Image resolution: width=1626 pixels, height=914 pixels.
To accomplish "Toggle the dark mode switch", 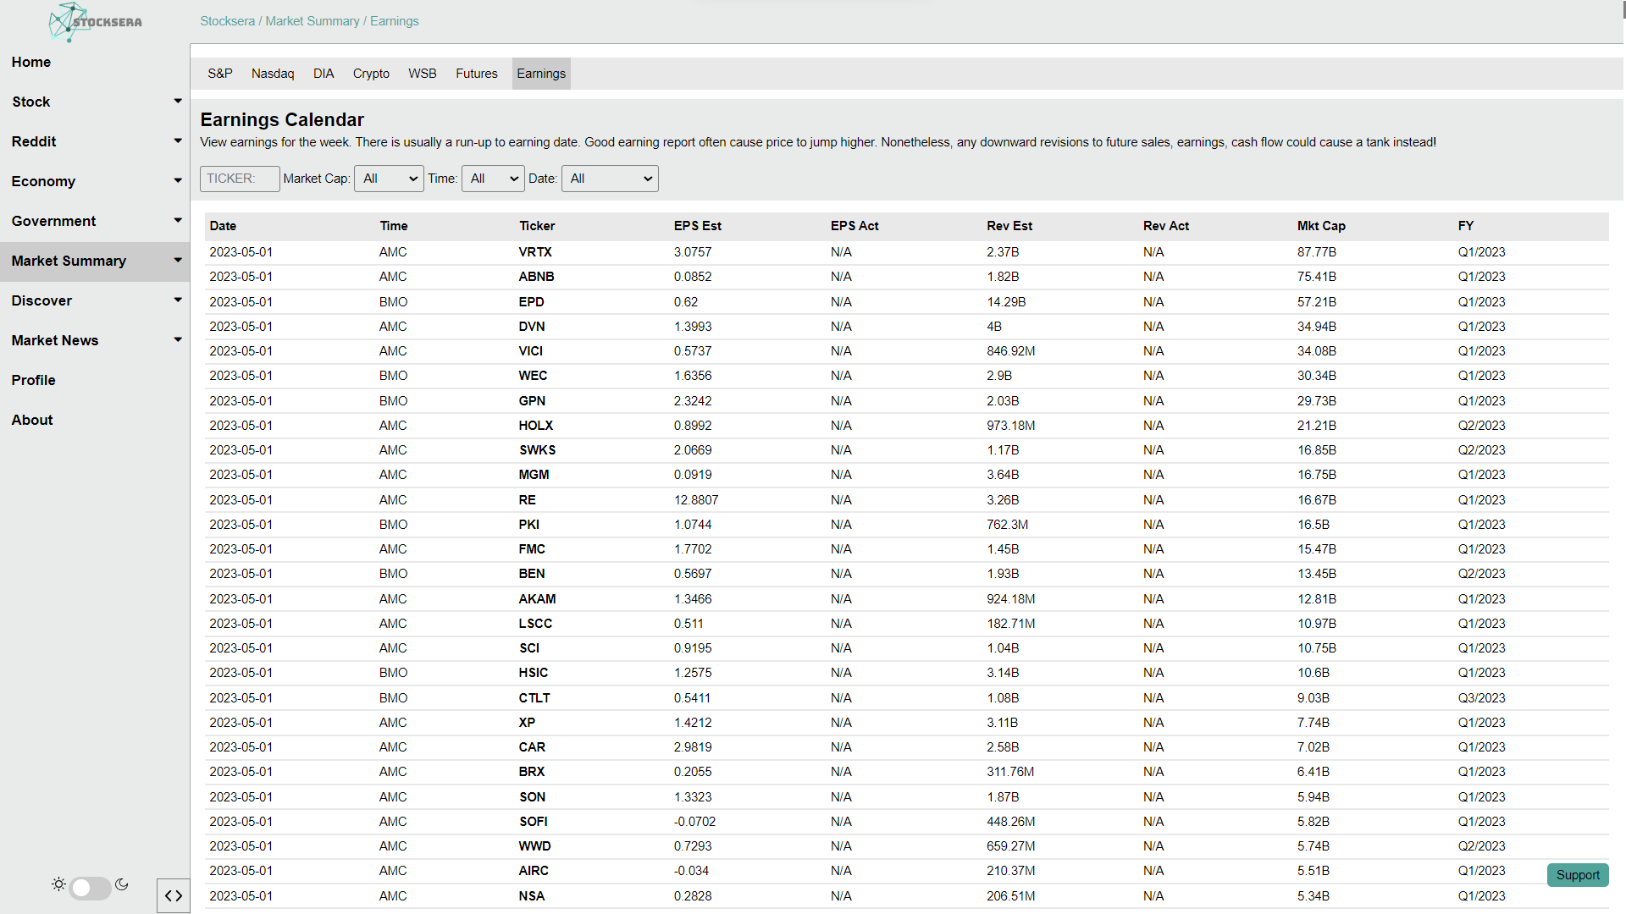I will 90,888.
